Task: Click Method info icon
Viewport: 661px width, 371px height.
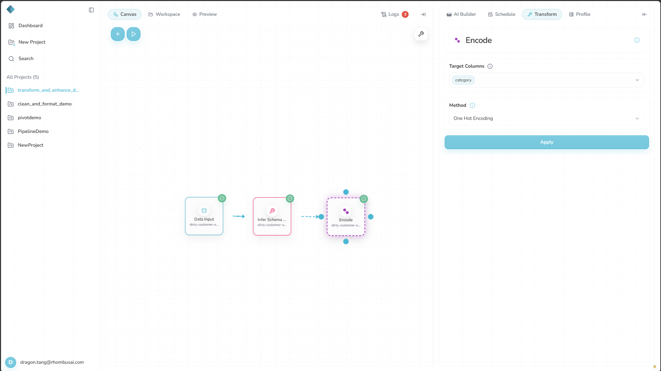Action: click(472, 105)
